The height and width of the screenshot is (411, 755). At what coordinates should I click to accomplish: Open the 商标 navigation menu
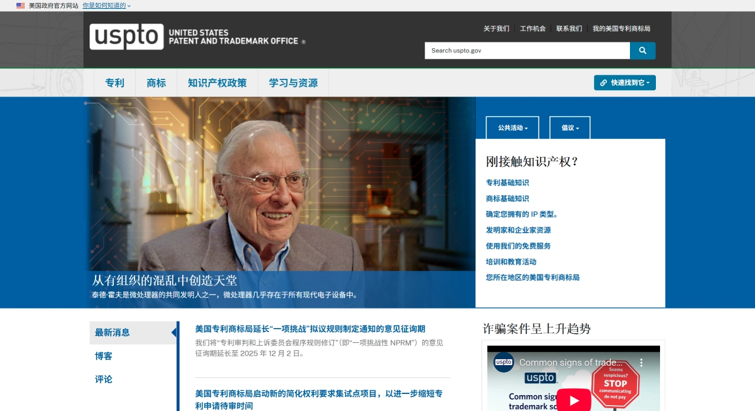point(156,83)
